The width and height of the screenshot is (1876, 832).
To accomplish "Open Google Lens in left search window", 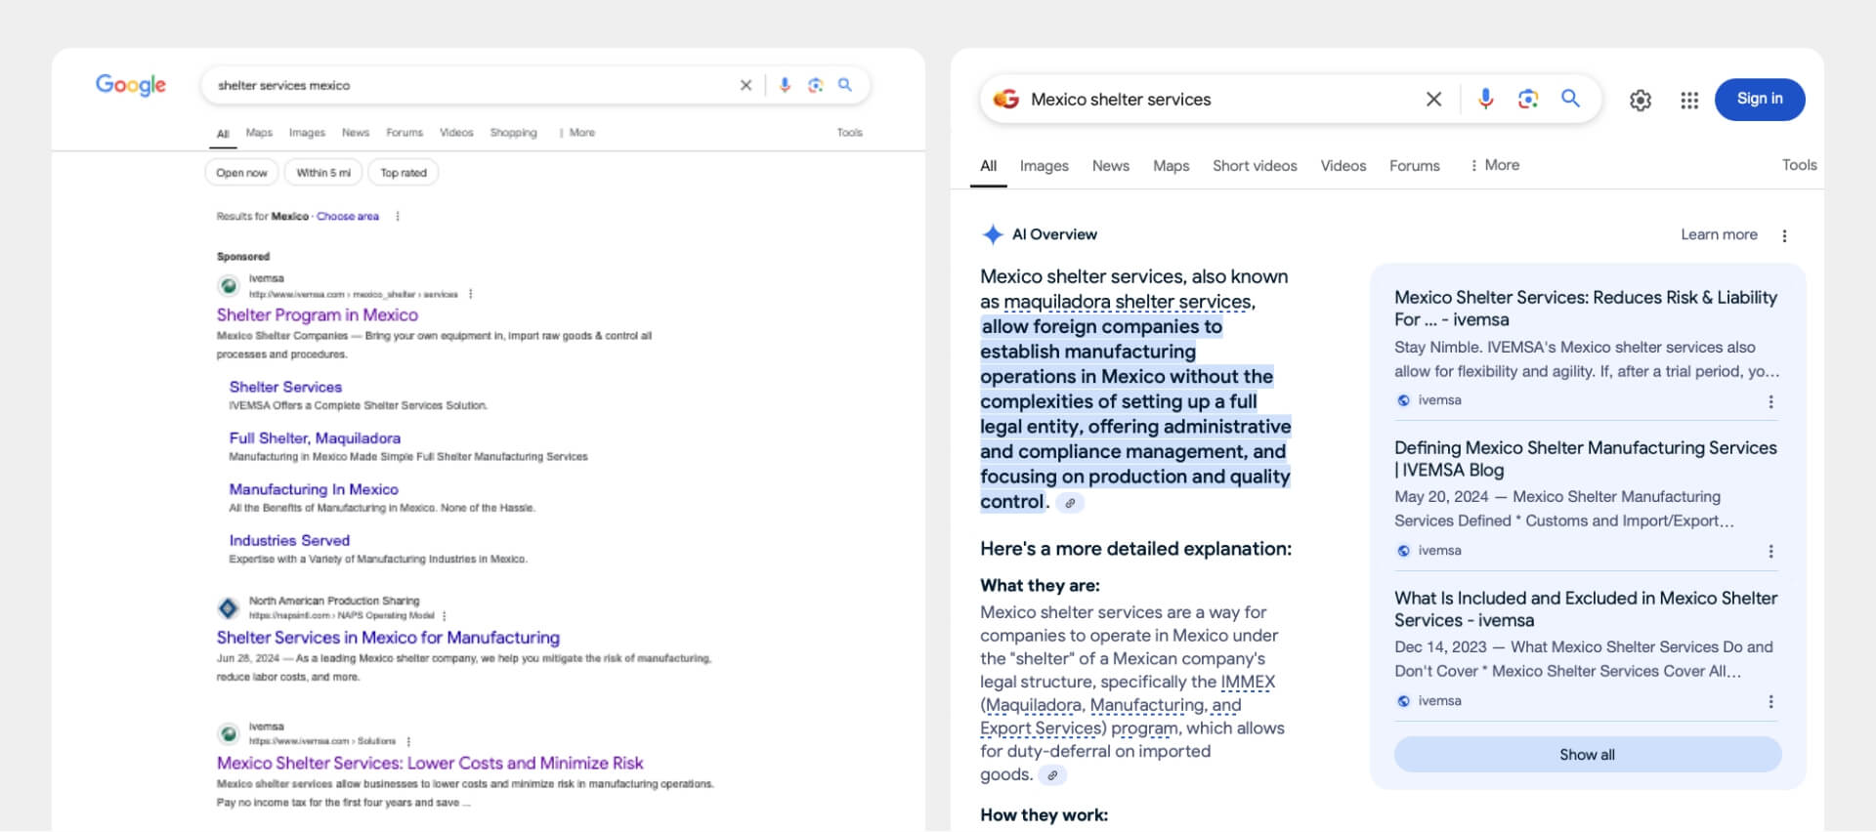I will coord(815,85).
